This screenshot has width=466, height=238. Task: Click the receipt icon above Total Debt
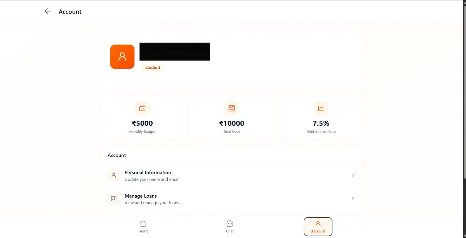point(231,108)
